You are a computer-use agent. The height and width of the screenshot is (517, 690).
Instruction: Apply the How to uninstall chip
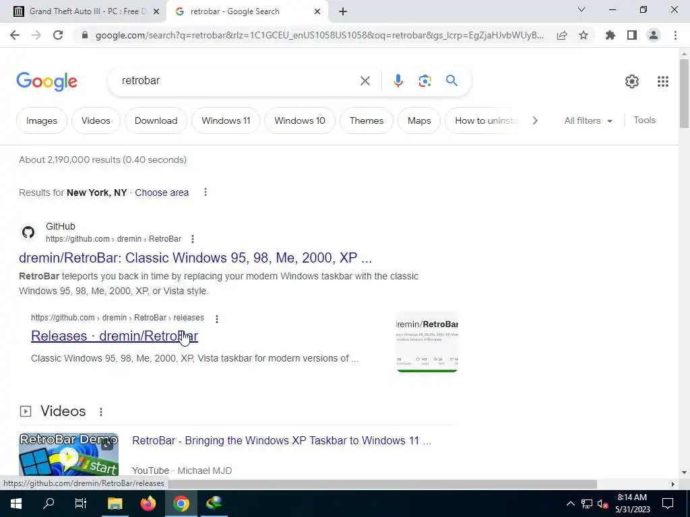click(x=484, y=120)
